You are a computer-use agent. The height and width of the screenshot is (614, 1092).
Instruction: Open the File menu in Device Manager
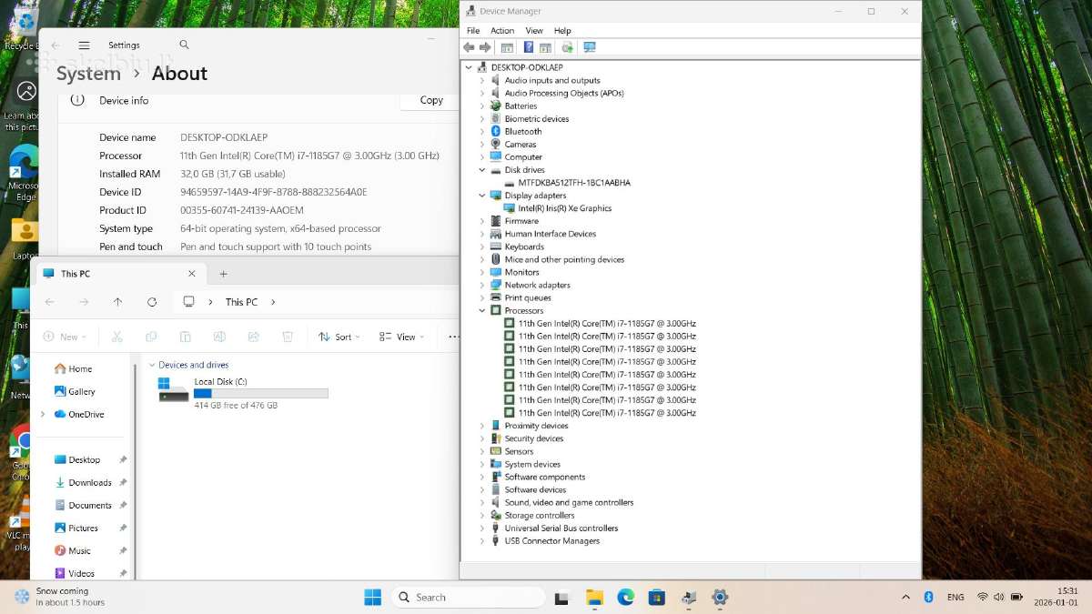(x=473, y=30)
